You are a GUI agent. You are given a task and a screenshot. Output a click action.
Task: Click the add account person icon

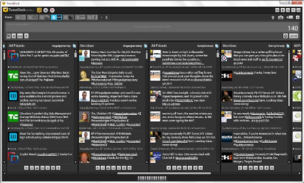(x=107, y=17)
